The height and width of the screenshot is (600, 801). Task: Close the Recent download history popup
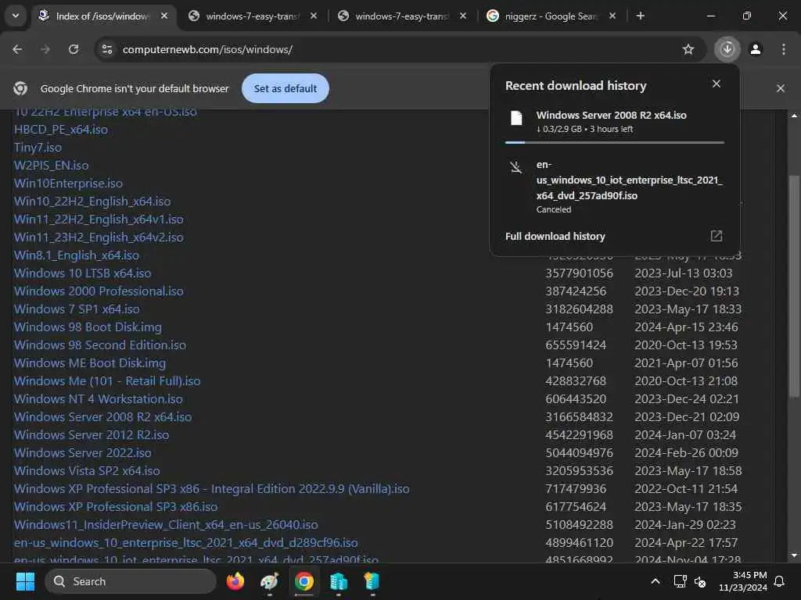(x=717, y=84)
